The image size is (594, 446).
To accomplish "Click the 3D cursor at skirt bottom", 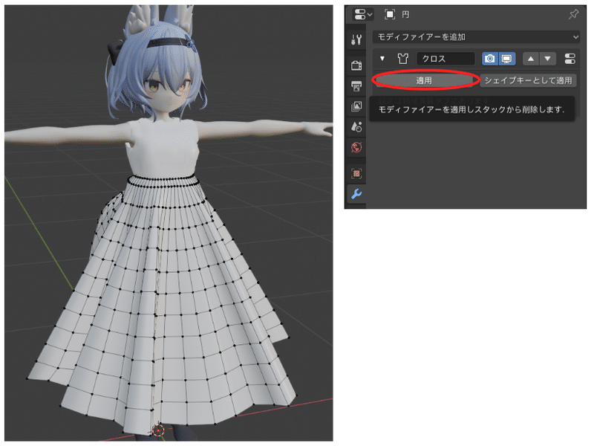I will (x=158, y=430).
